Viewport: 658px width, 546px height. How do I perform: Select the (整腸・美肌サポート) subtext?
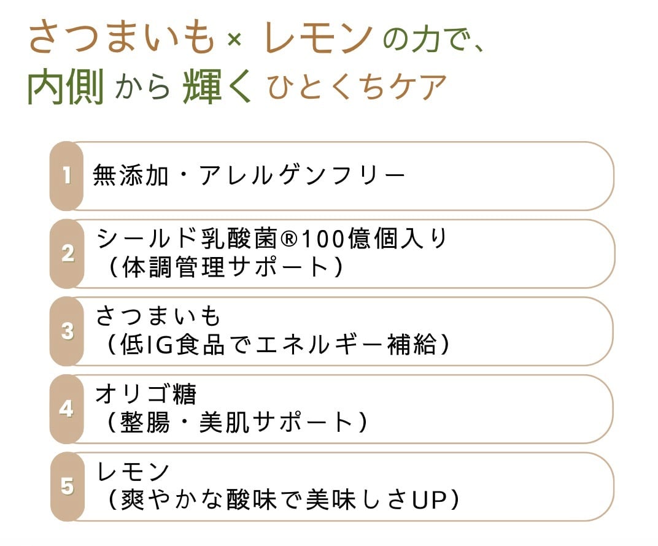pos(237,422)
